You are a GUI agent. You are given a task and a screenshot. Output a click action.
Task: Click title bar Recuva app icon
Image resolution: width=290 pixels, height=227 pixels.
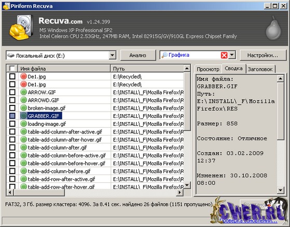[6, 6]
